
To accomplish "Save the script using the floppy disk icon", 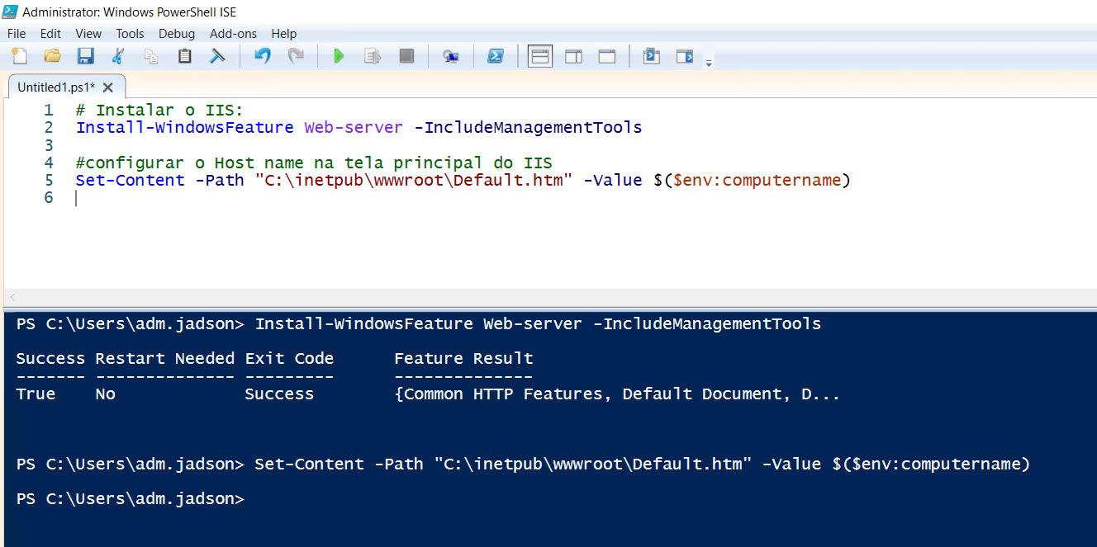I will (x=85, y=56).
